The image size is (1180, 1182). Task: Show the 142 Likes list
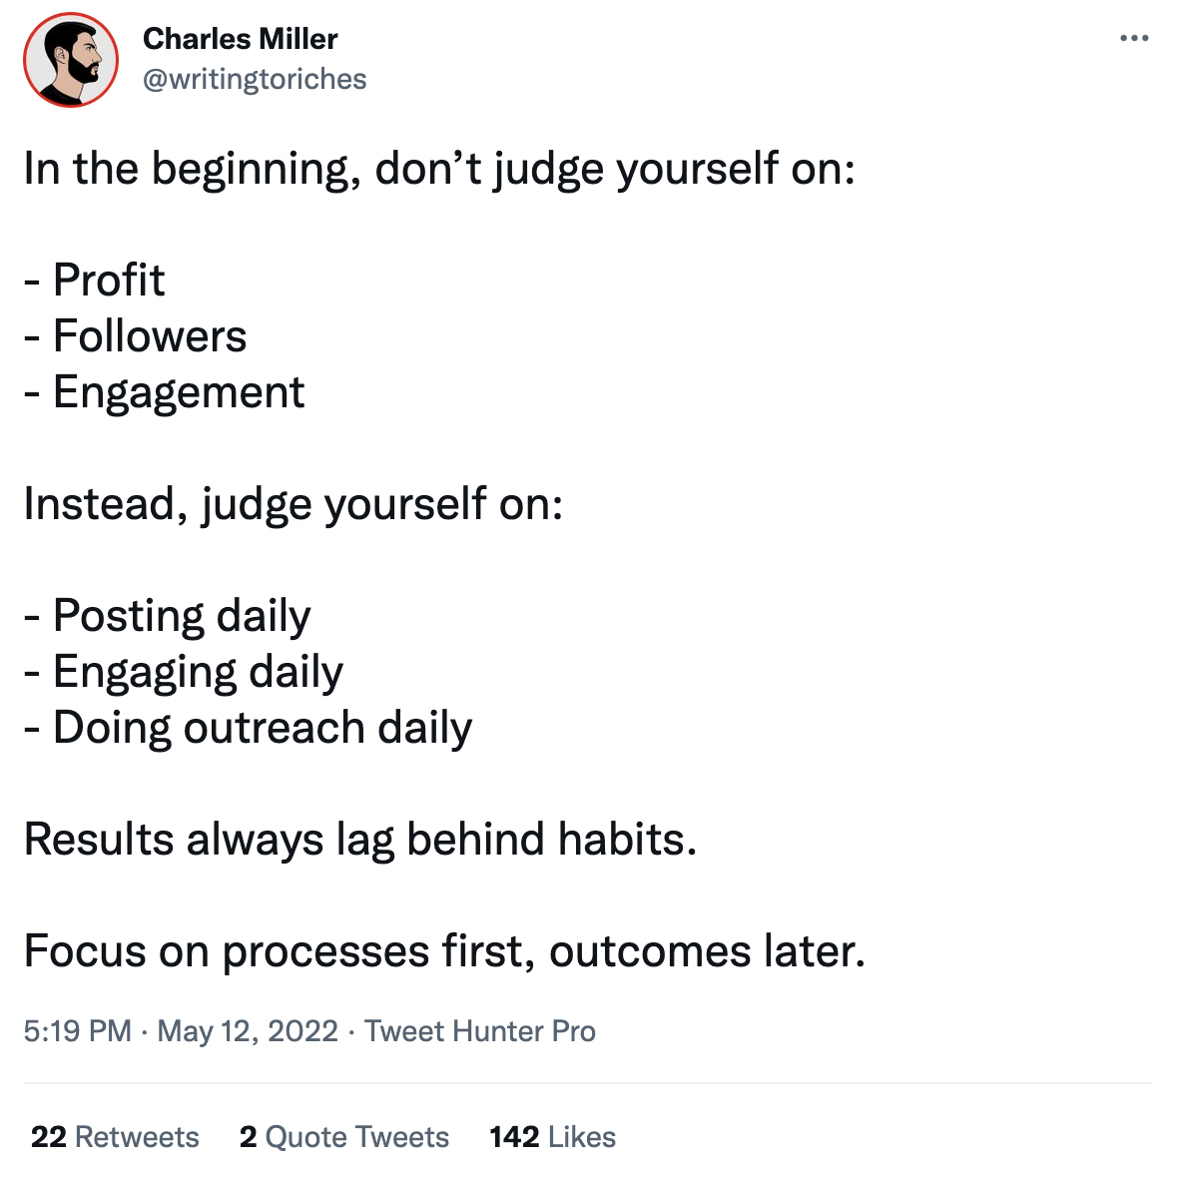[552, 1137]
